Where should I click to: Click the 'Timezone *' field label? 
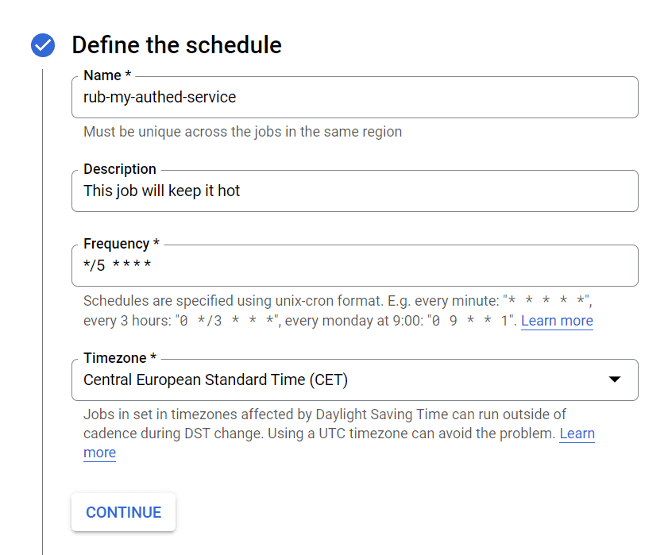tap(120, 358)
